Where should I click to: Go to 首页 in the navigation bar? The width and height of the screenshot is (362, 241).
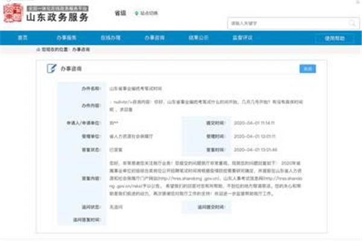tap(23, 38)
